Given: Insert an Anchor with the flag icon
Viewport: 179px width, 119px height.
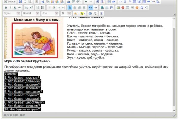Looking at the screenshot, I should pos(112,8).
